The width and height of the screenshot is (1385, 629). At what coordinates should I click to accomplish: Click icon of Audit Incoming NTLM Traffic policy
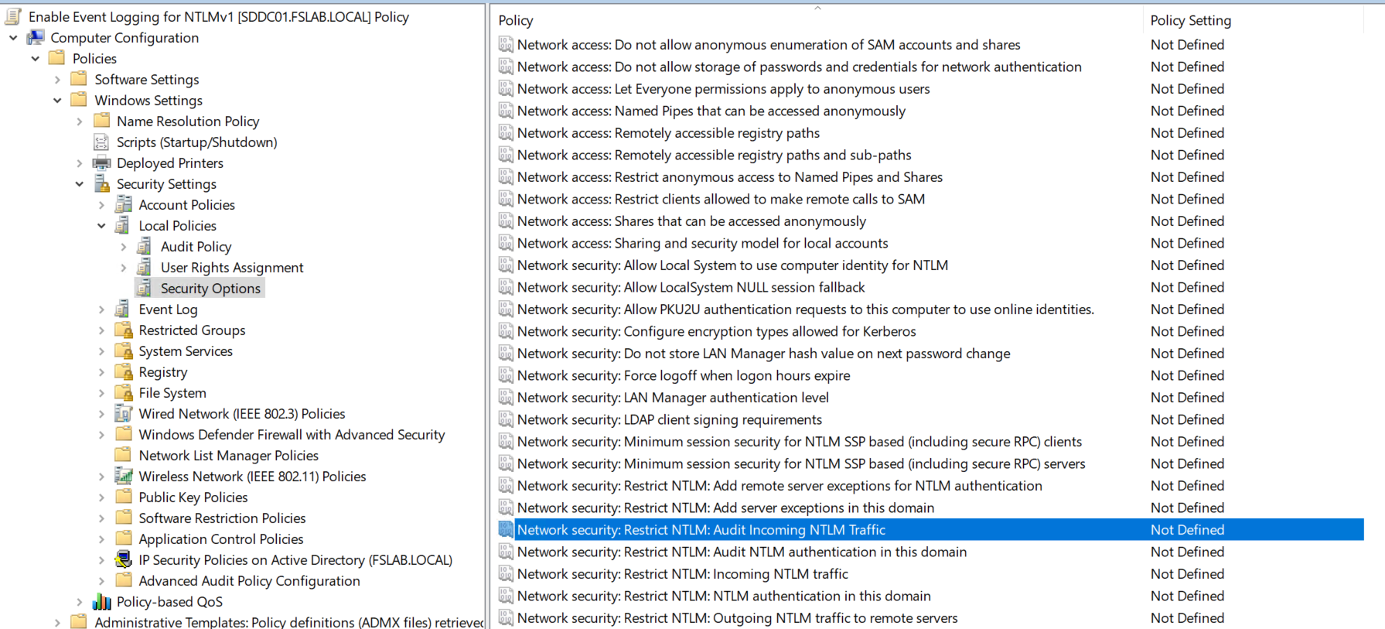pos(506,529)
